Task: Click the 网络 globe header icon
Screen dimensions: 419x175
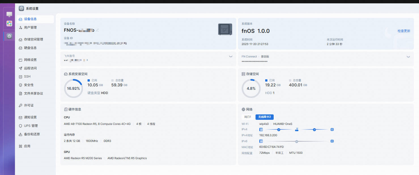Action: pyautogui.click(x=243, y=109)
